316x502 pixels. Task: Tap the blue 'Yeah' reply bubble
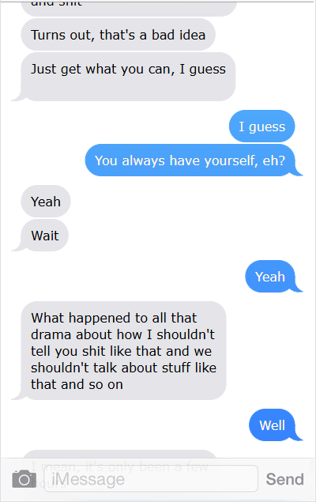(270, 276)
